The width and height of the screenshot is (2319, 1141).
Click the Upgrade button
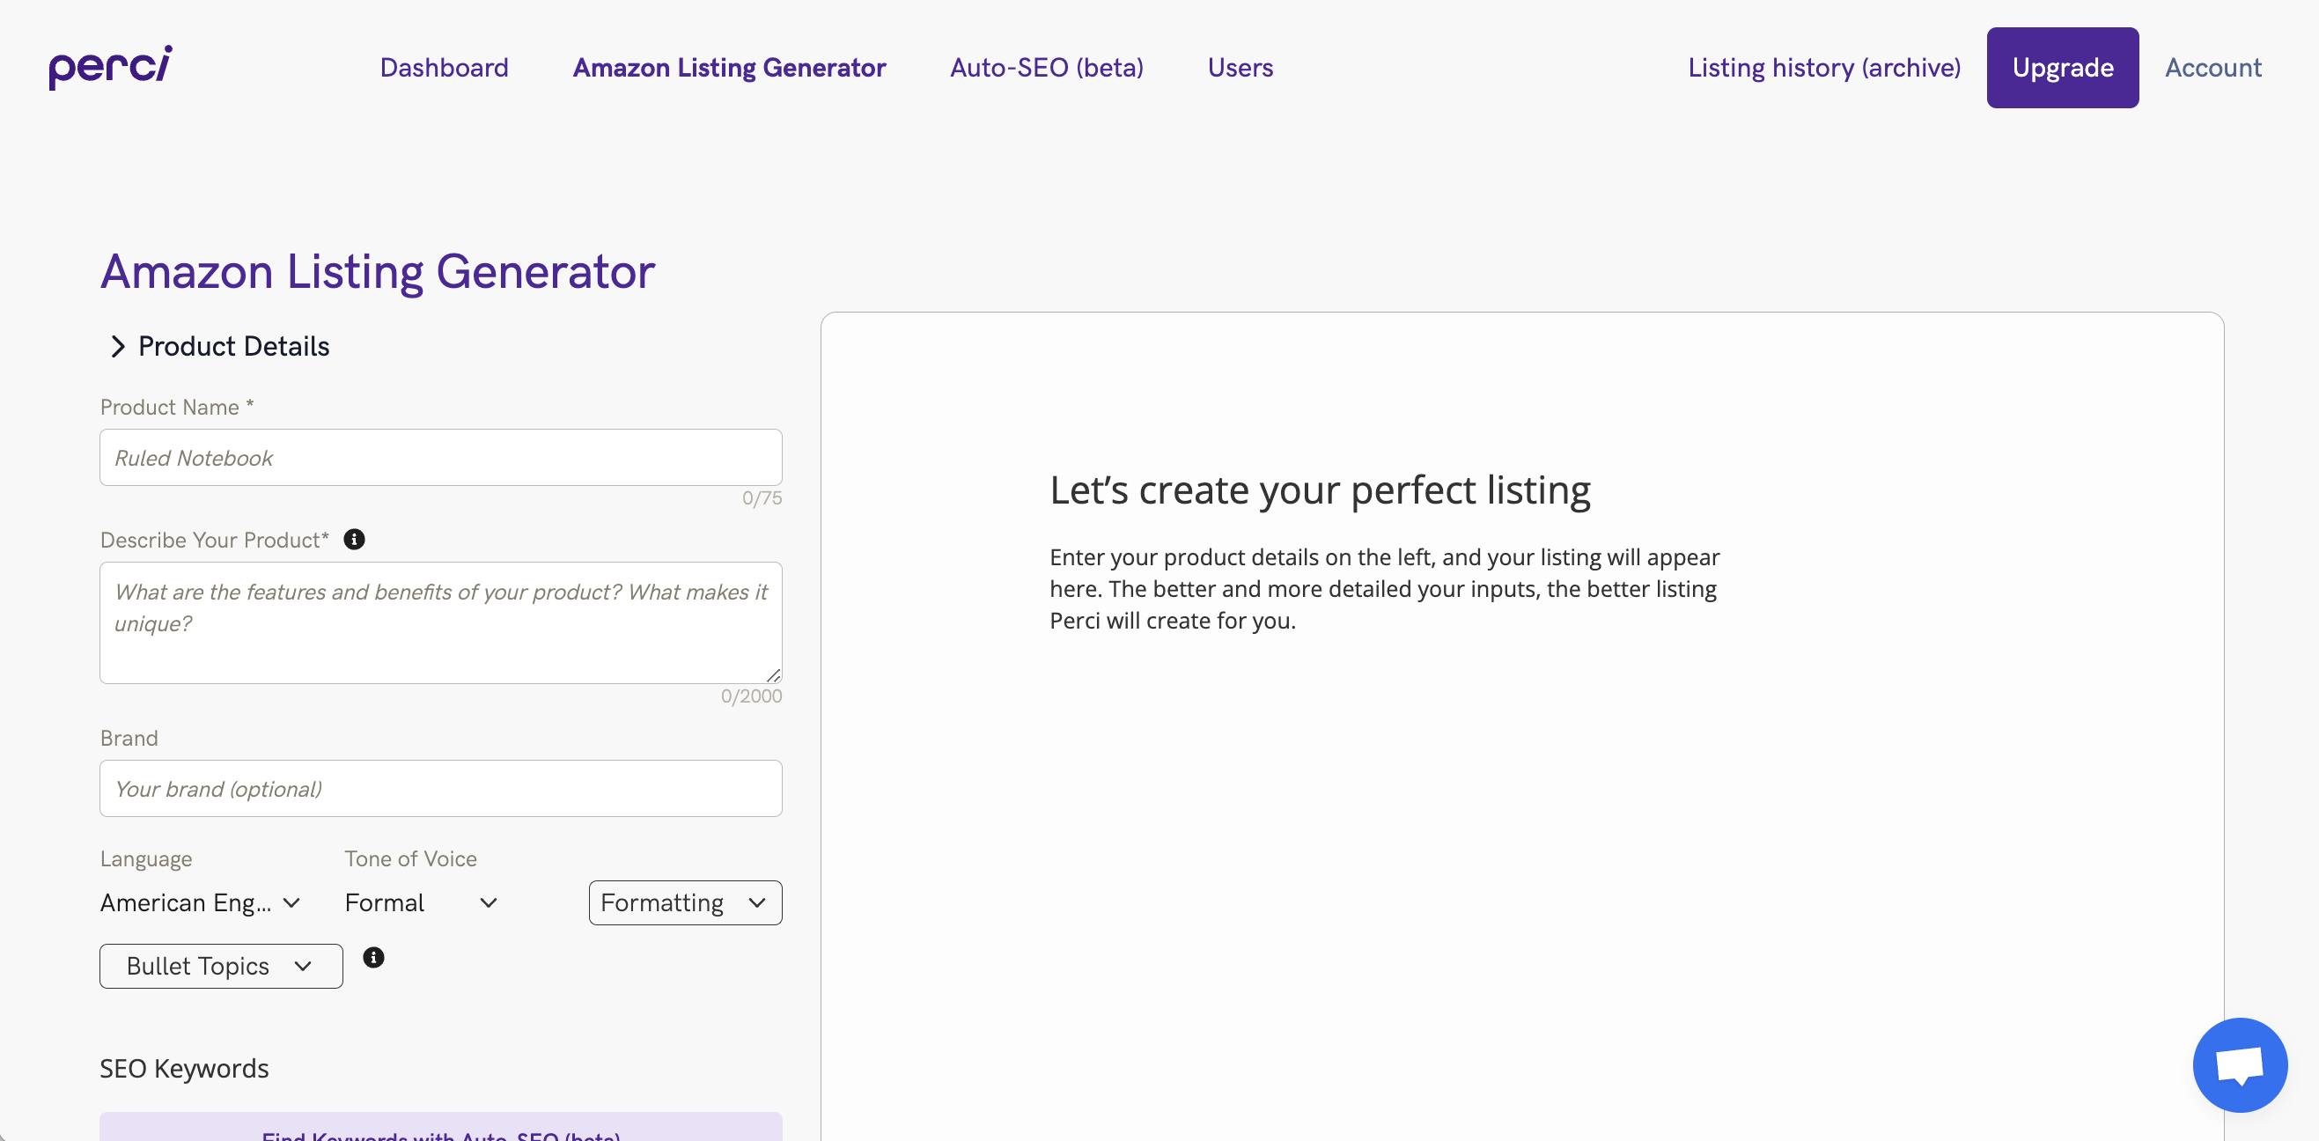pos(2062,68)
